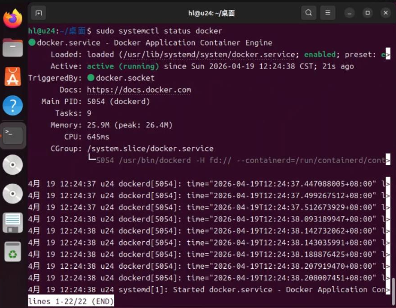Open the terminal search tool
Screen dimensions: 396x308
coord(309,13)
